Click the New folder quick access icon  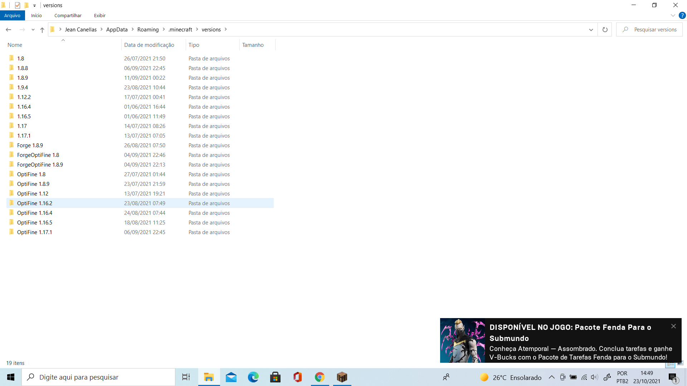point(26,5)
